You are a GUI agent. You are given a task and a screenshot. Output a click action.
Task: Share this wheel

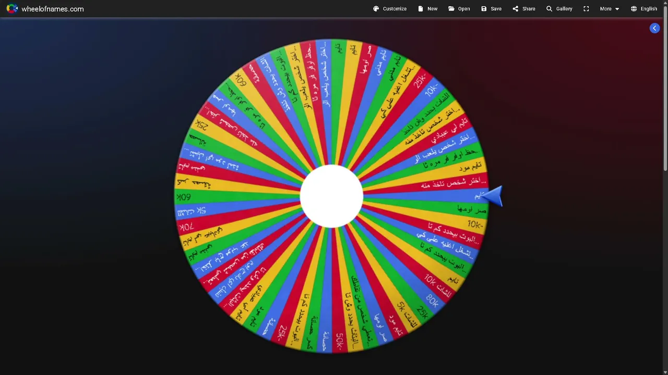click(524, 9)
